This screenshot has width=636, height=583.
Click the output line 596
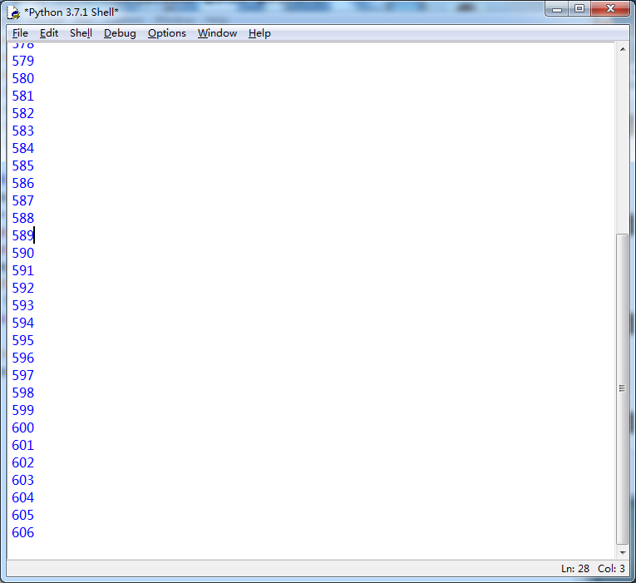23,358
